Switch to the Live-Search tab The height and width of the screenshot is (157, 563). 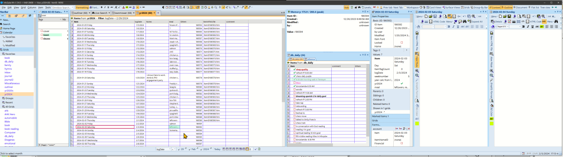[x=101, y=13]
